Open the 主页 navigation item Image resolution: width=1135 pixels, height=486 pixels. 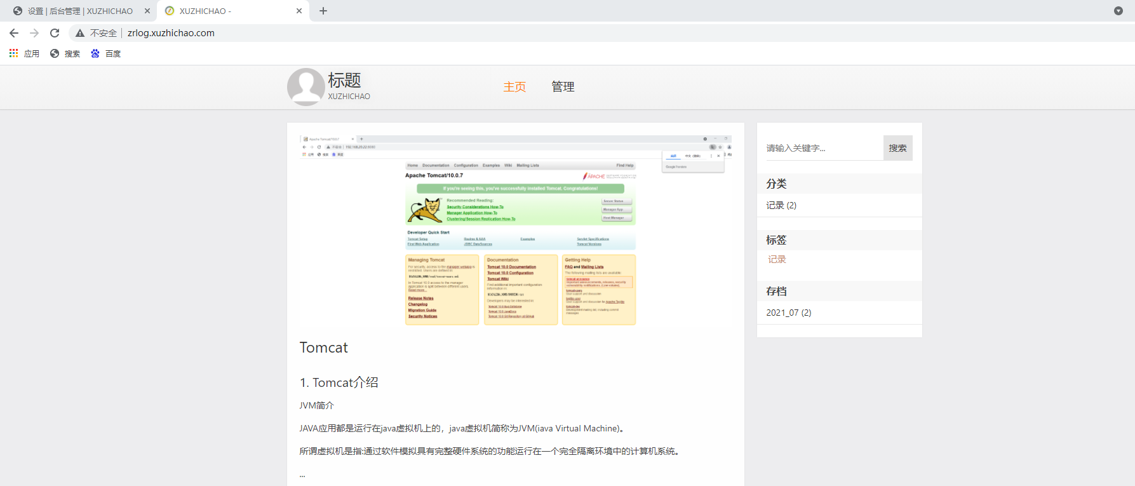[x=514, y=87]
